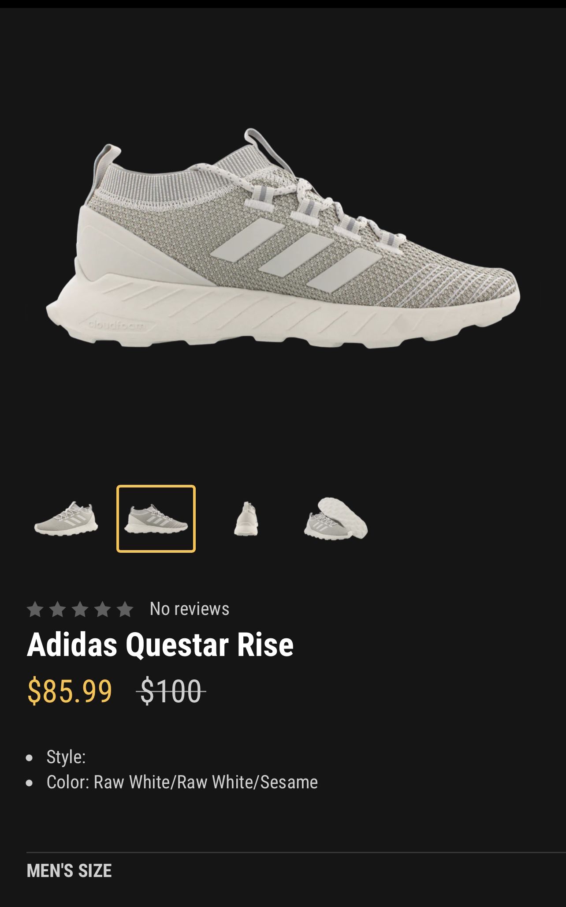Click the cloudfoam sole of main image
The image size is (566, 907).
point(282,317)
